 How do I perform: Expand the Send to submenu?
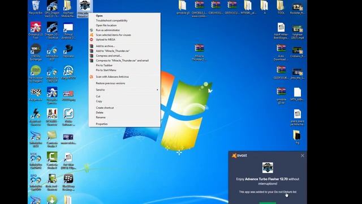(x=124, y=90)
